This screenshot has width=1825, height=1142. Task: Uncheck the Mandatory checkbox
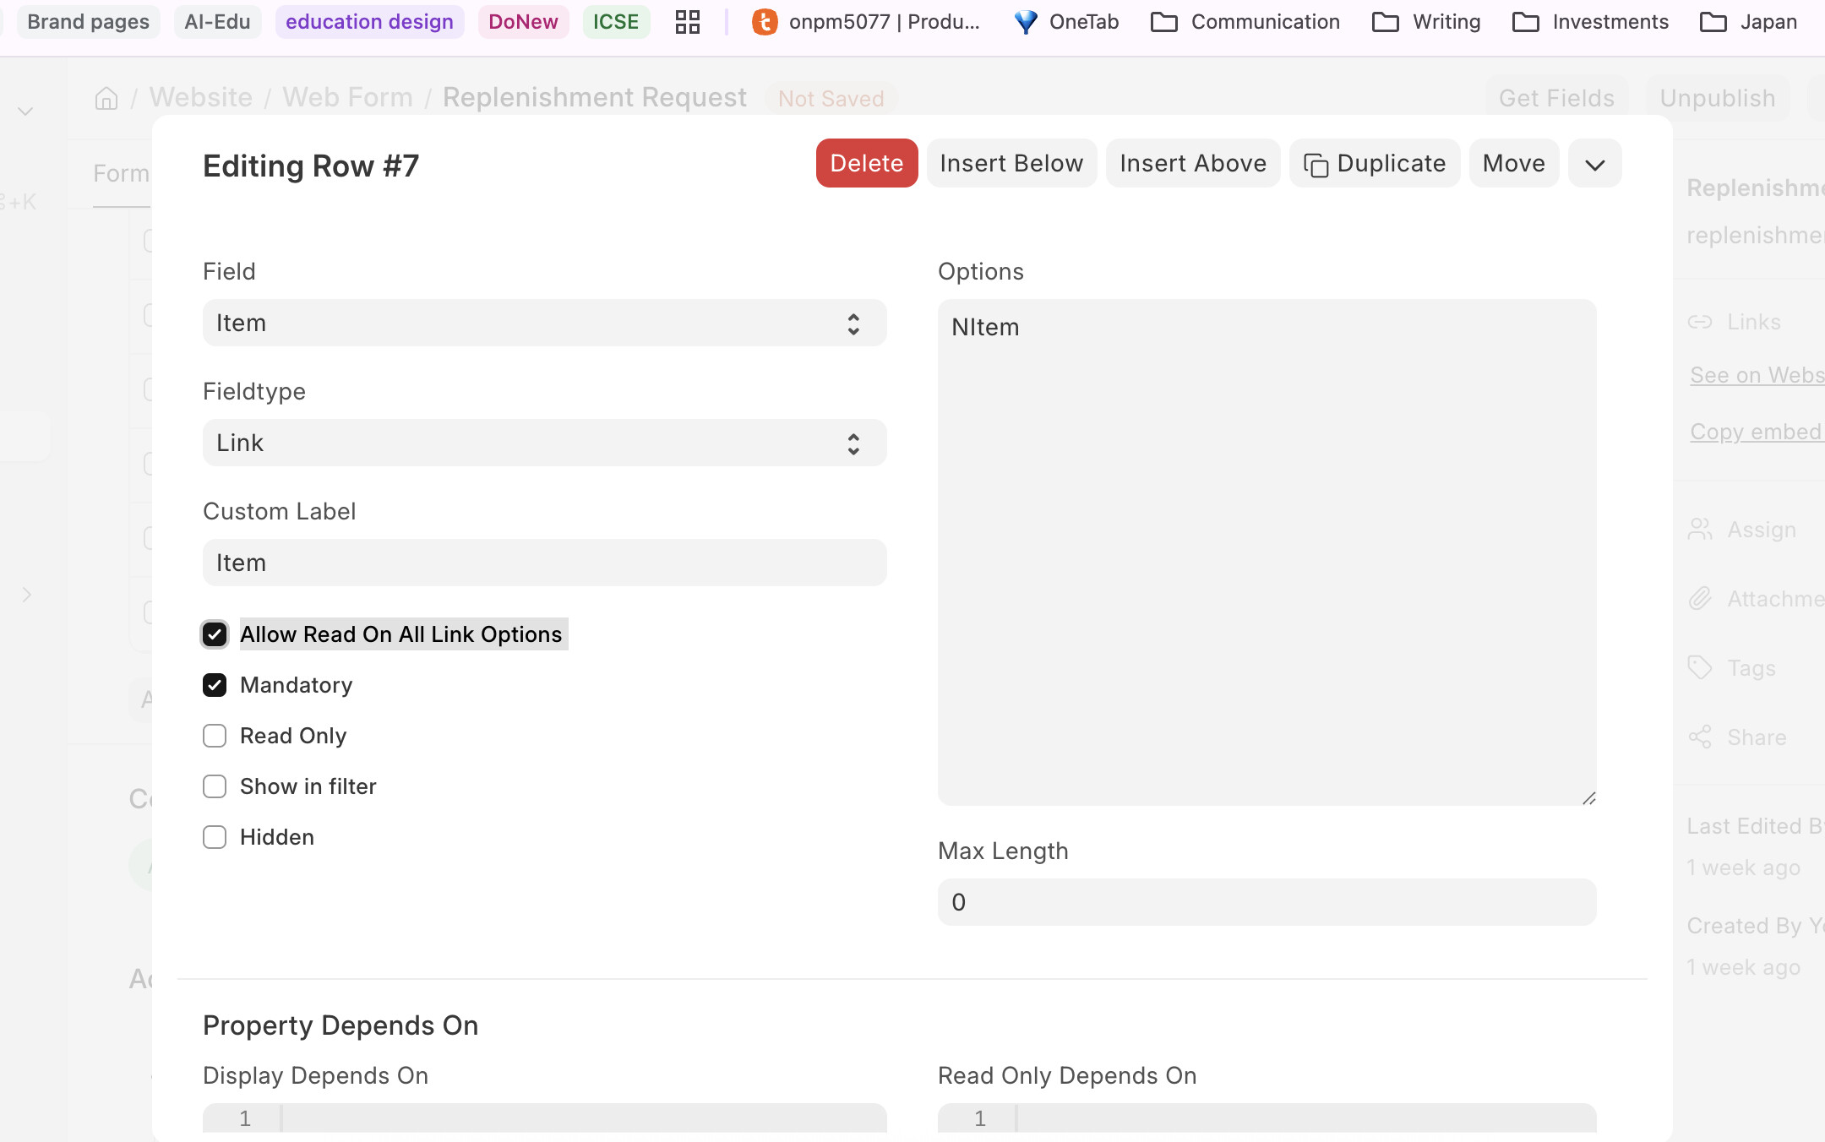click(215, 685)
